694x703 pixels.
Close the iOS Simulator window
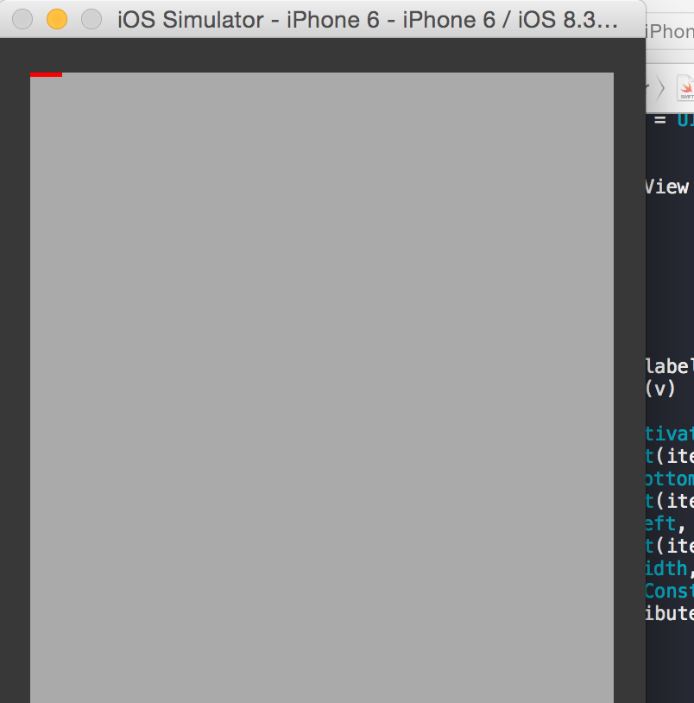tap(22, 20)
